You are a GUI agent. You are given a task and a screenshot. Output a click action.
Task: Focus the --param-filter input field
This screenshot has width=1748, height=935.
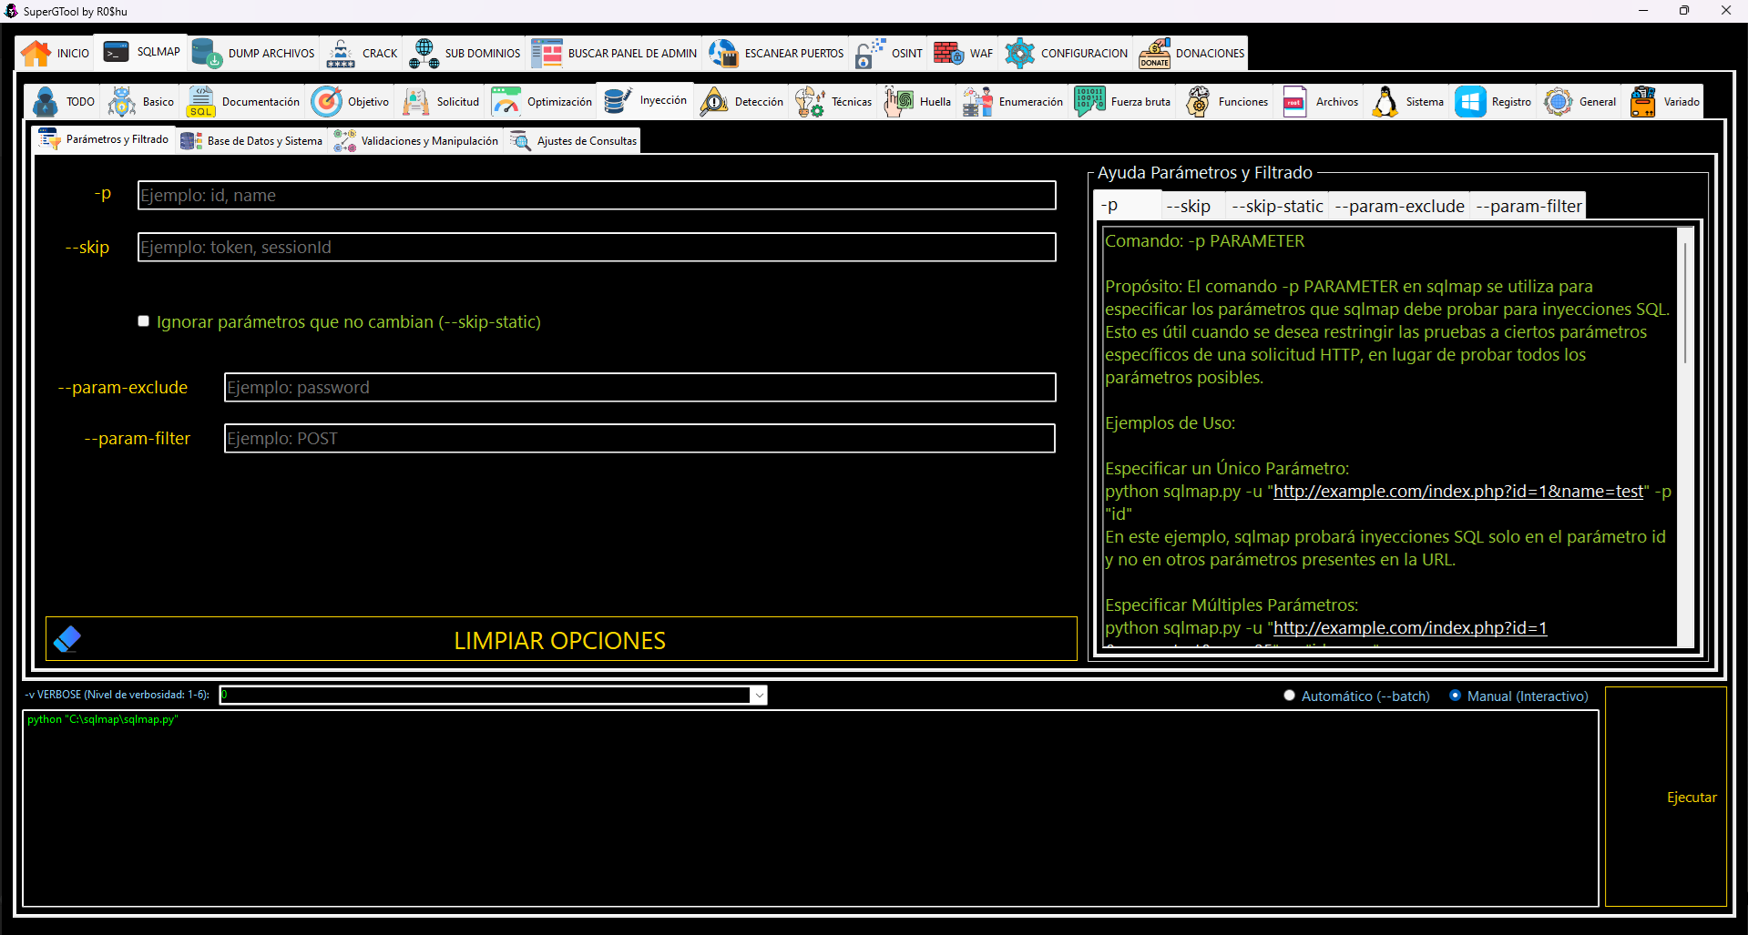[639, 438]
